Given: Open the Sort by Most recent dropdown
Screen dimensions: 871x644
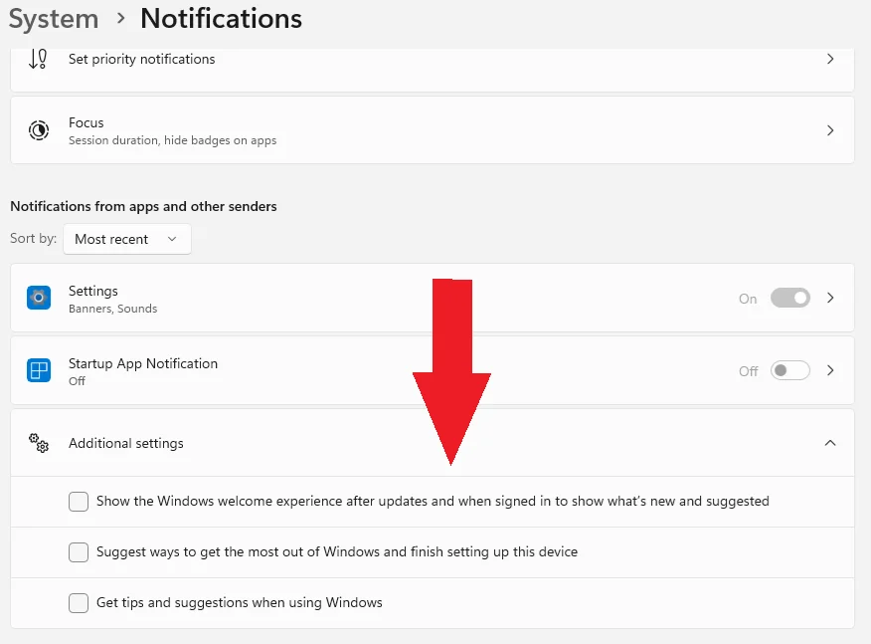Looking at the screenshot, I should click(127, 239).
